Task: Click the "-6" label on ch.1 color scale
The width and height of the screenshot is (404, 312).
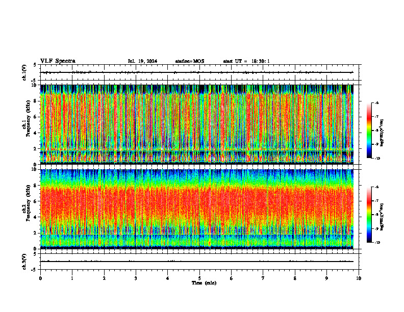Action: pos(376,102)
